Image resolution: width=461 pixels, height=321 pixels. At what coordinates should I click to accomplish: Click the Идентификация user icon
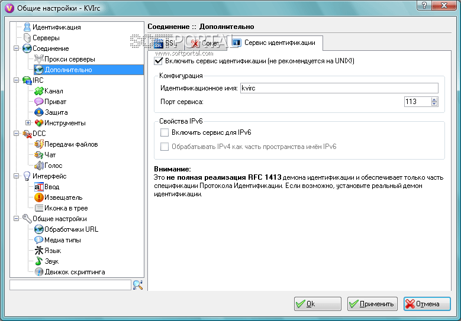[27, 27]
